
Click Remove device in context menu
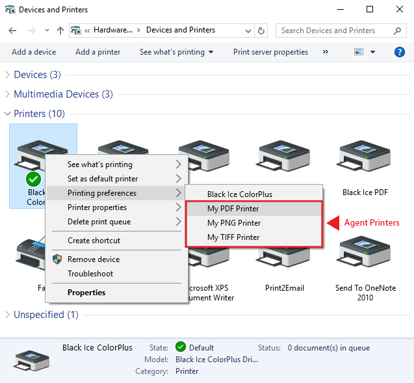coord(94,259)
